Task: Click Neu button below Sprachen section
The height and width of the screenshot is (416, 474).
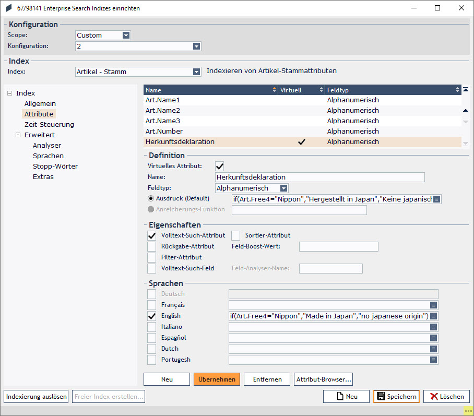Action: (x=167, y=379)
